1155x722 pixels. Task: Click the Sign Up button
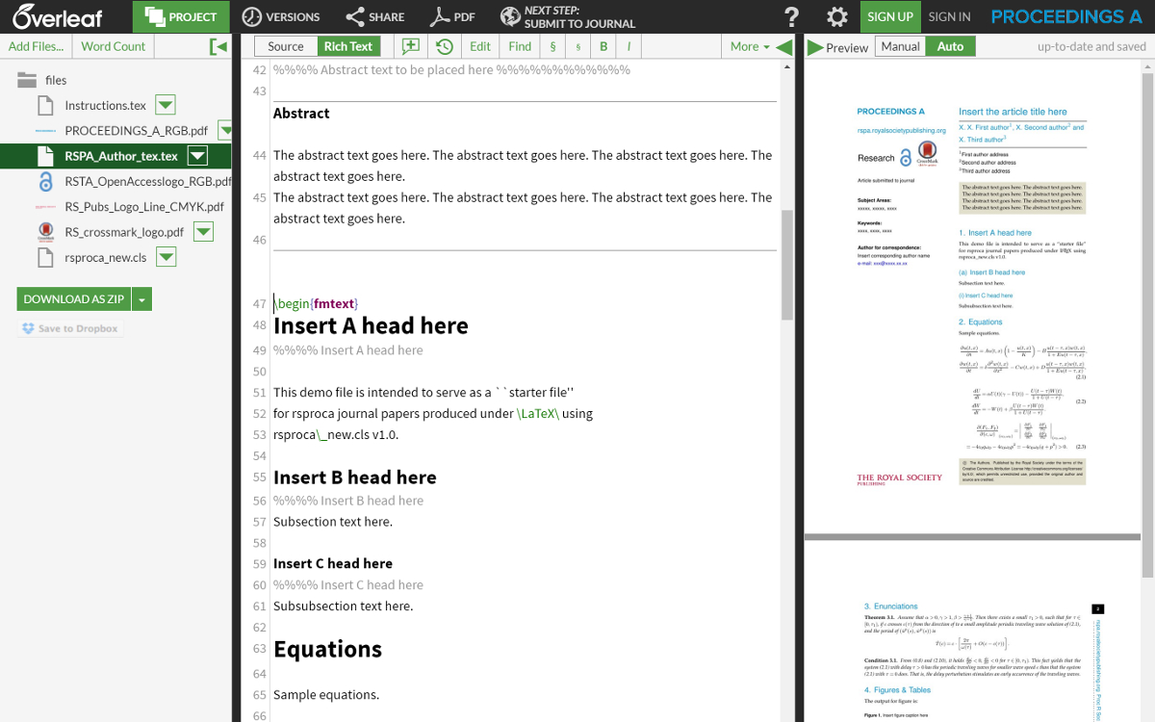tap(889, 16)
